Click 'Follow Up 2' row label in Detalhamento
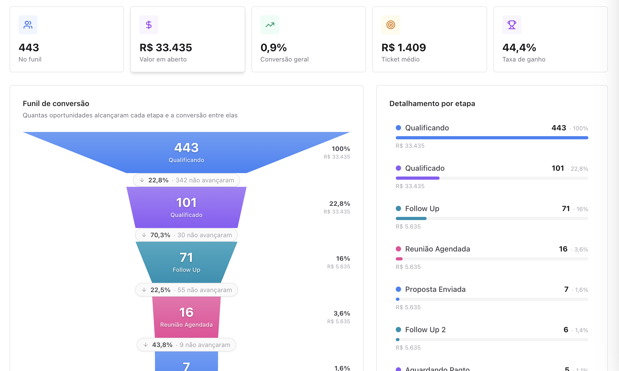The height and width of the screenshot is (371, 619). (425, 330)
